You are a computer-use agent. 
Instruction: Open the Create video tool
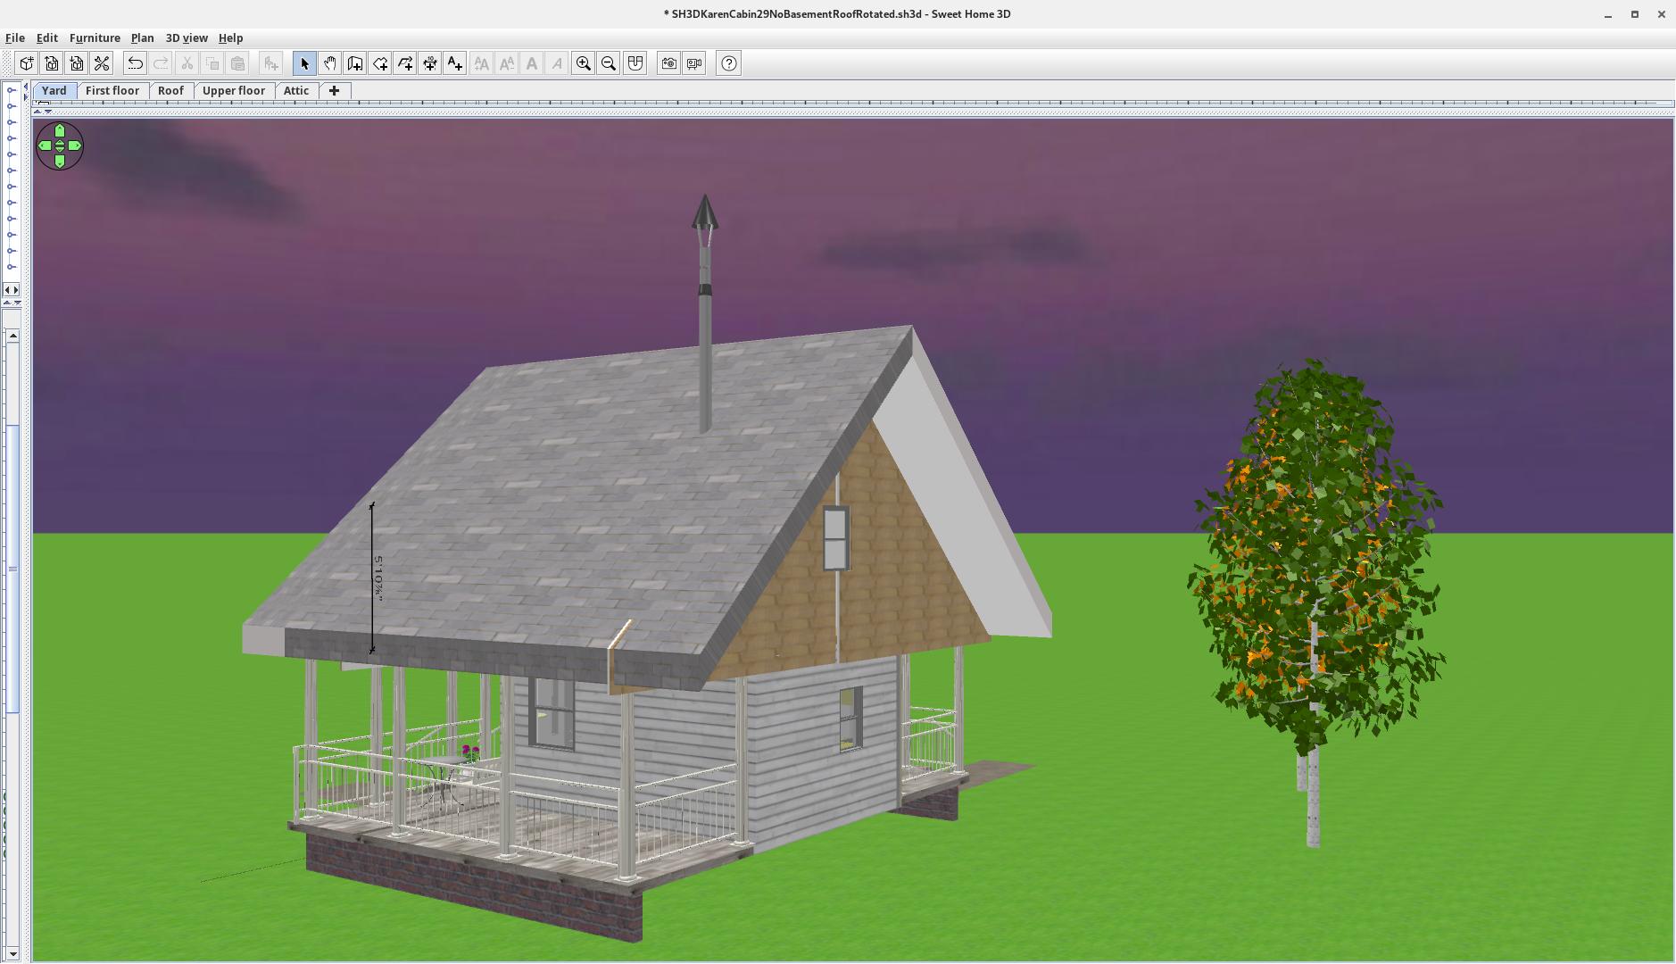[x=694, y=63]
